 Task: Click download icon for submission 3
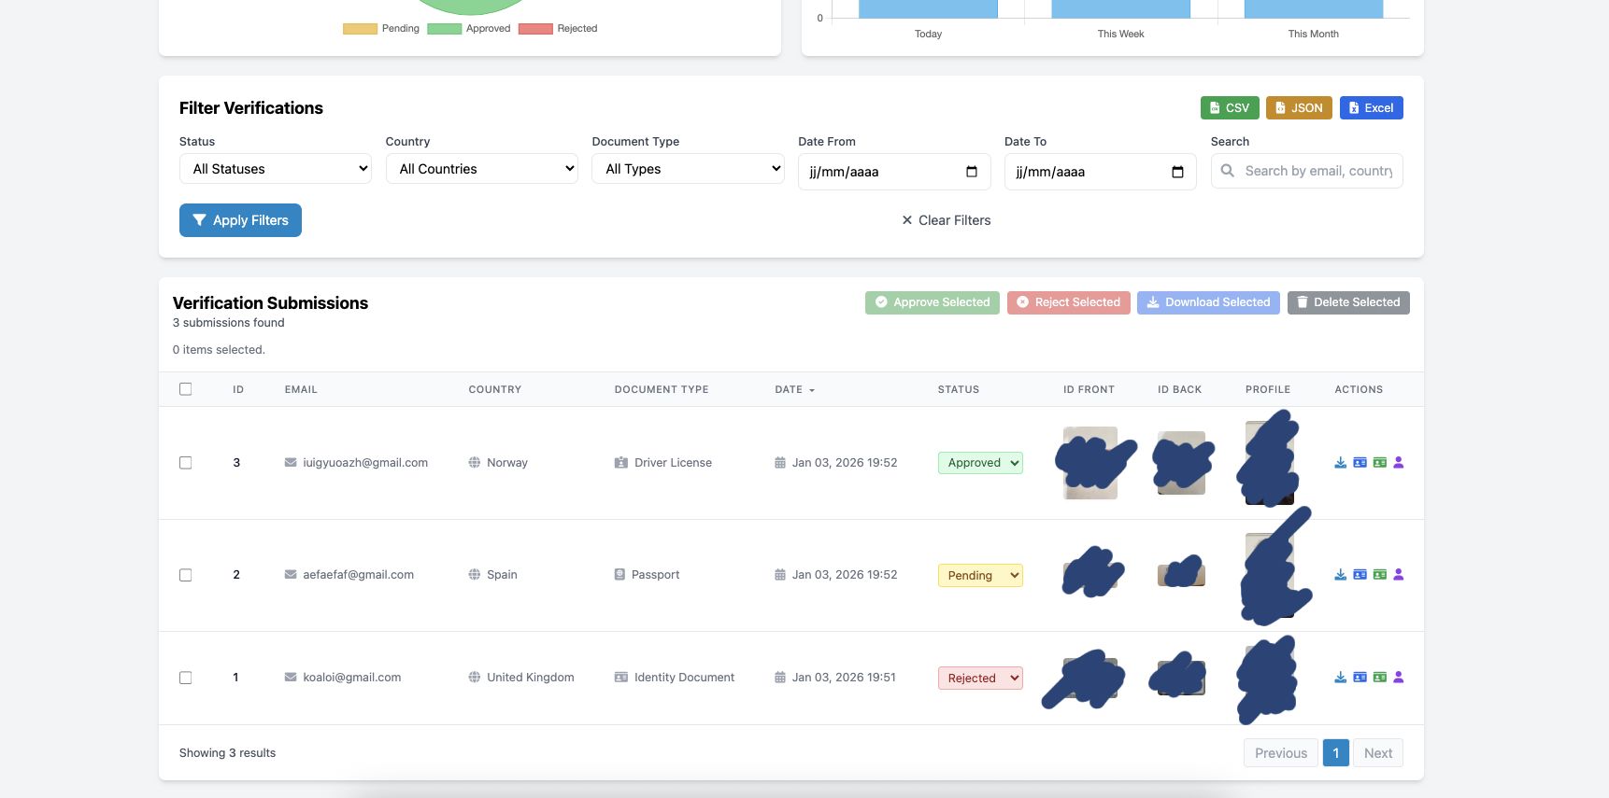pos(1340,463)
